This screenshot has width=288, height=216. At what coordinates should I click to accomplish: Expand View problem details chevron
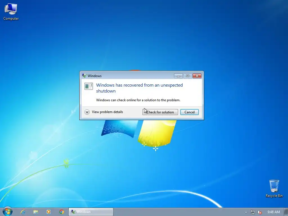[x=87, y=112]
